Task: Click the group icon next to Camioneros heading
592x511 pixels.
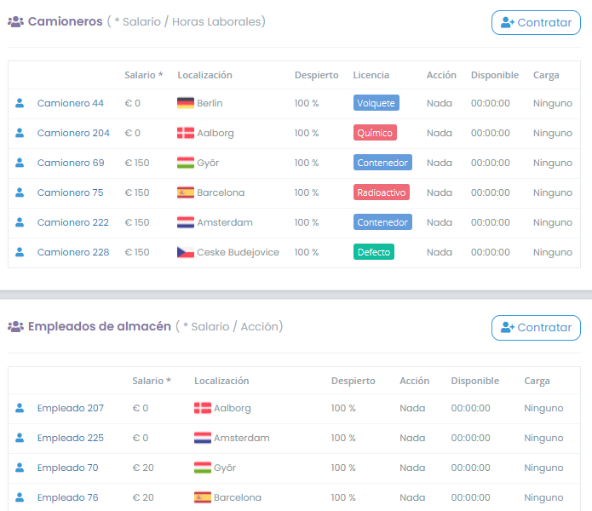Action: [x=15, y=21]
